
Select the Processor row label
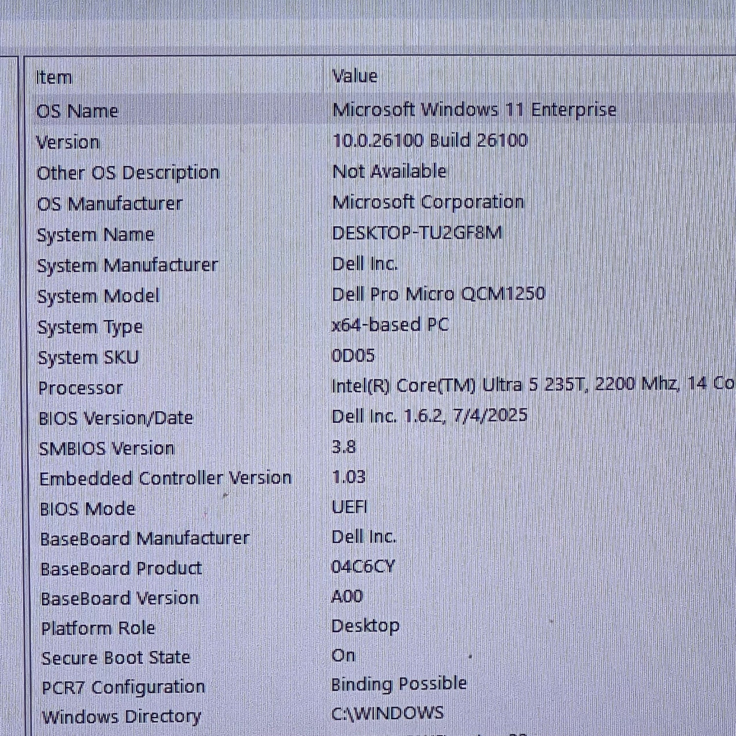pos(80,388)
